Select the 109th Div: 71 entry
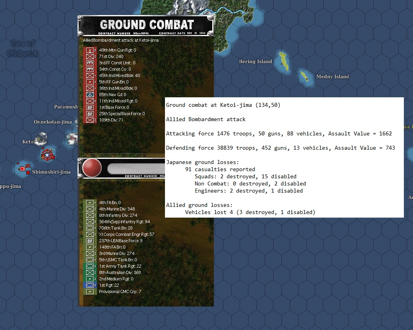The width and height of the screenshot is (413, 330). [111, 120]
